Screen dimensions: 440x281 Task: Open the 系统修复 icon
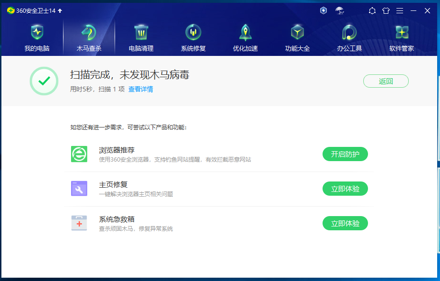tap(193, 32)
